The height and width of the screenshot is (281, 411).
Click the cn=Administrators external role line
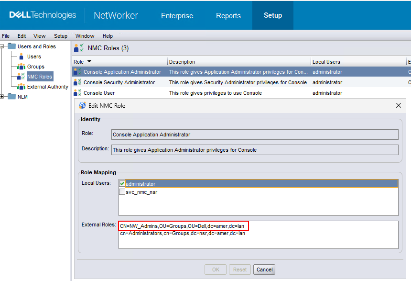(183, 233)
